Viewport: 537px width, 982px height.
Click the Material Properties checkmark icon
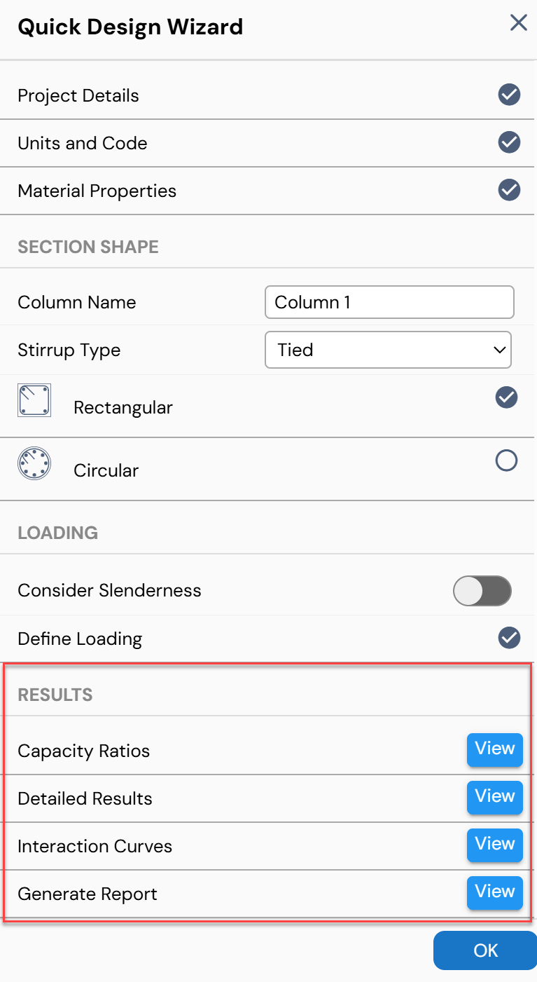click(x=509, y=190)
